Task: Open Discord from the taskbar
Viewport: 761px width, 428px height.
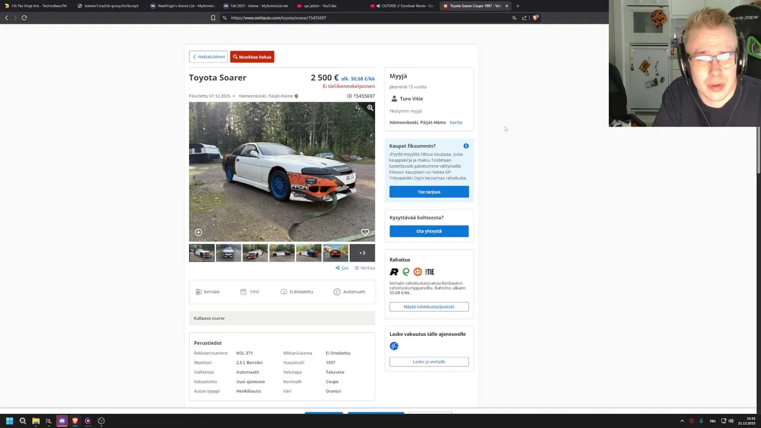Action: coord(62,421)
